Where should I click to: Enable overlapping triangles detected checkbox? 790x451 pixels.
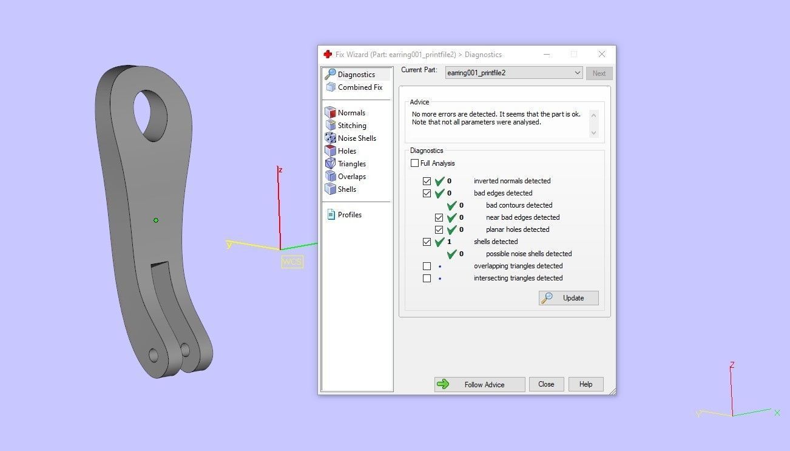point(427,266)
